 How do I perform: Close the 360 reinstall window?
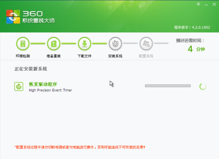tap(214, 4)
